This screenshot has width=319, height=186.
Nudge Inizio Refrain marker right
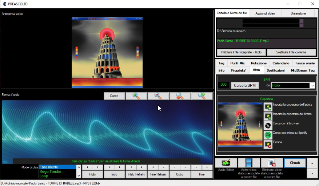point(141,167)
